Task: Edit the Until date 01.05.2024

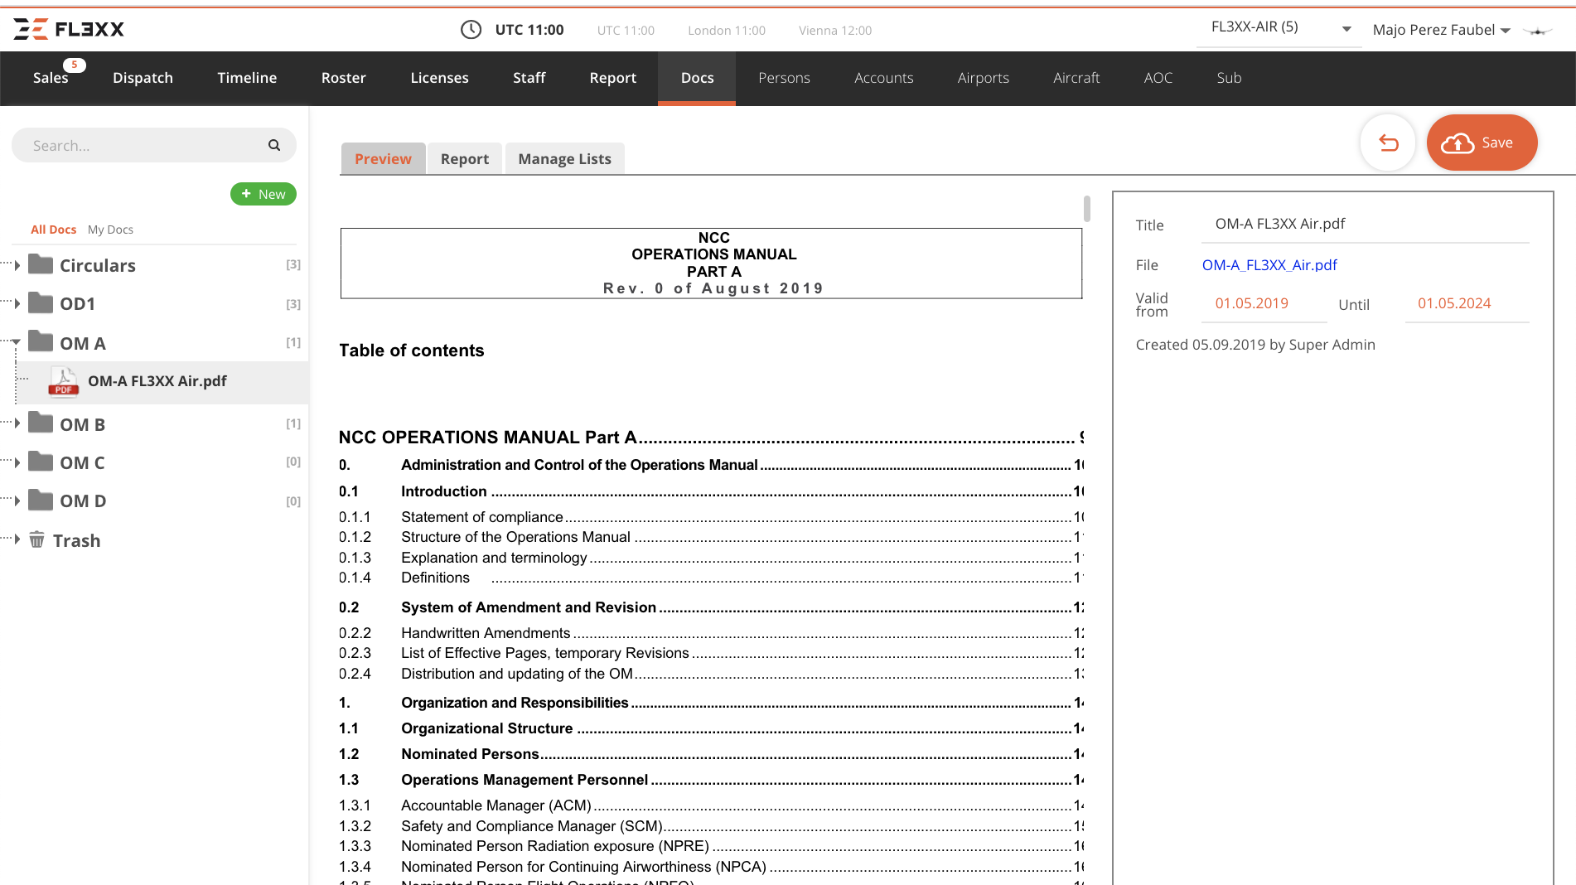Action: pos(1467,304)
